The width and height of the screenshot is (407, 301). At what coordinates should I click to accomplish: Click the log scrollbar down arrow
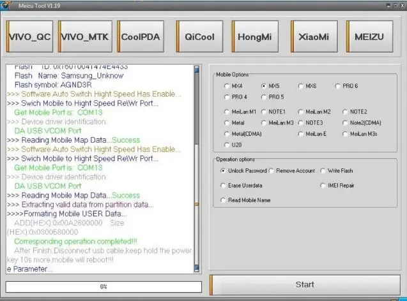coord(197,268)
